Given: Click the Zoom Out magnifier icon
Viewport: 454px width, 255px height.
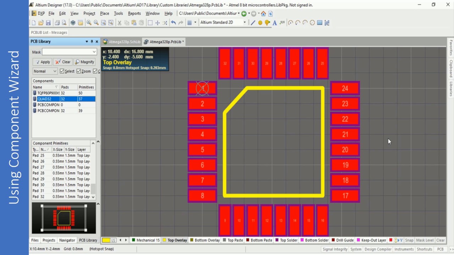Looking at the screenshot, I should (96, 23).
